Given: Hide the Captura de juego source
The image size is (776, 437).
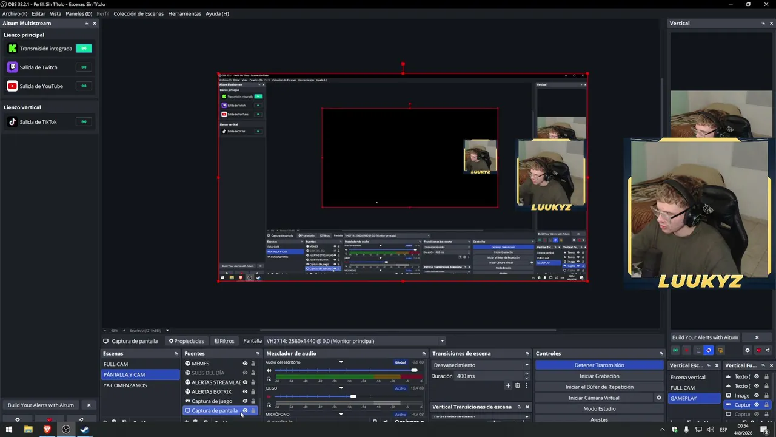Looking at the screenshot, I should coord(245,401).
